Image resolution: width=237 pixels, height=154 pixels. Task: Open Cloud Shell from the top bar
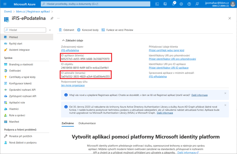[x=157, y=4]
